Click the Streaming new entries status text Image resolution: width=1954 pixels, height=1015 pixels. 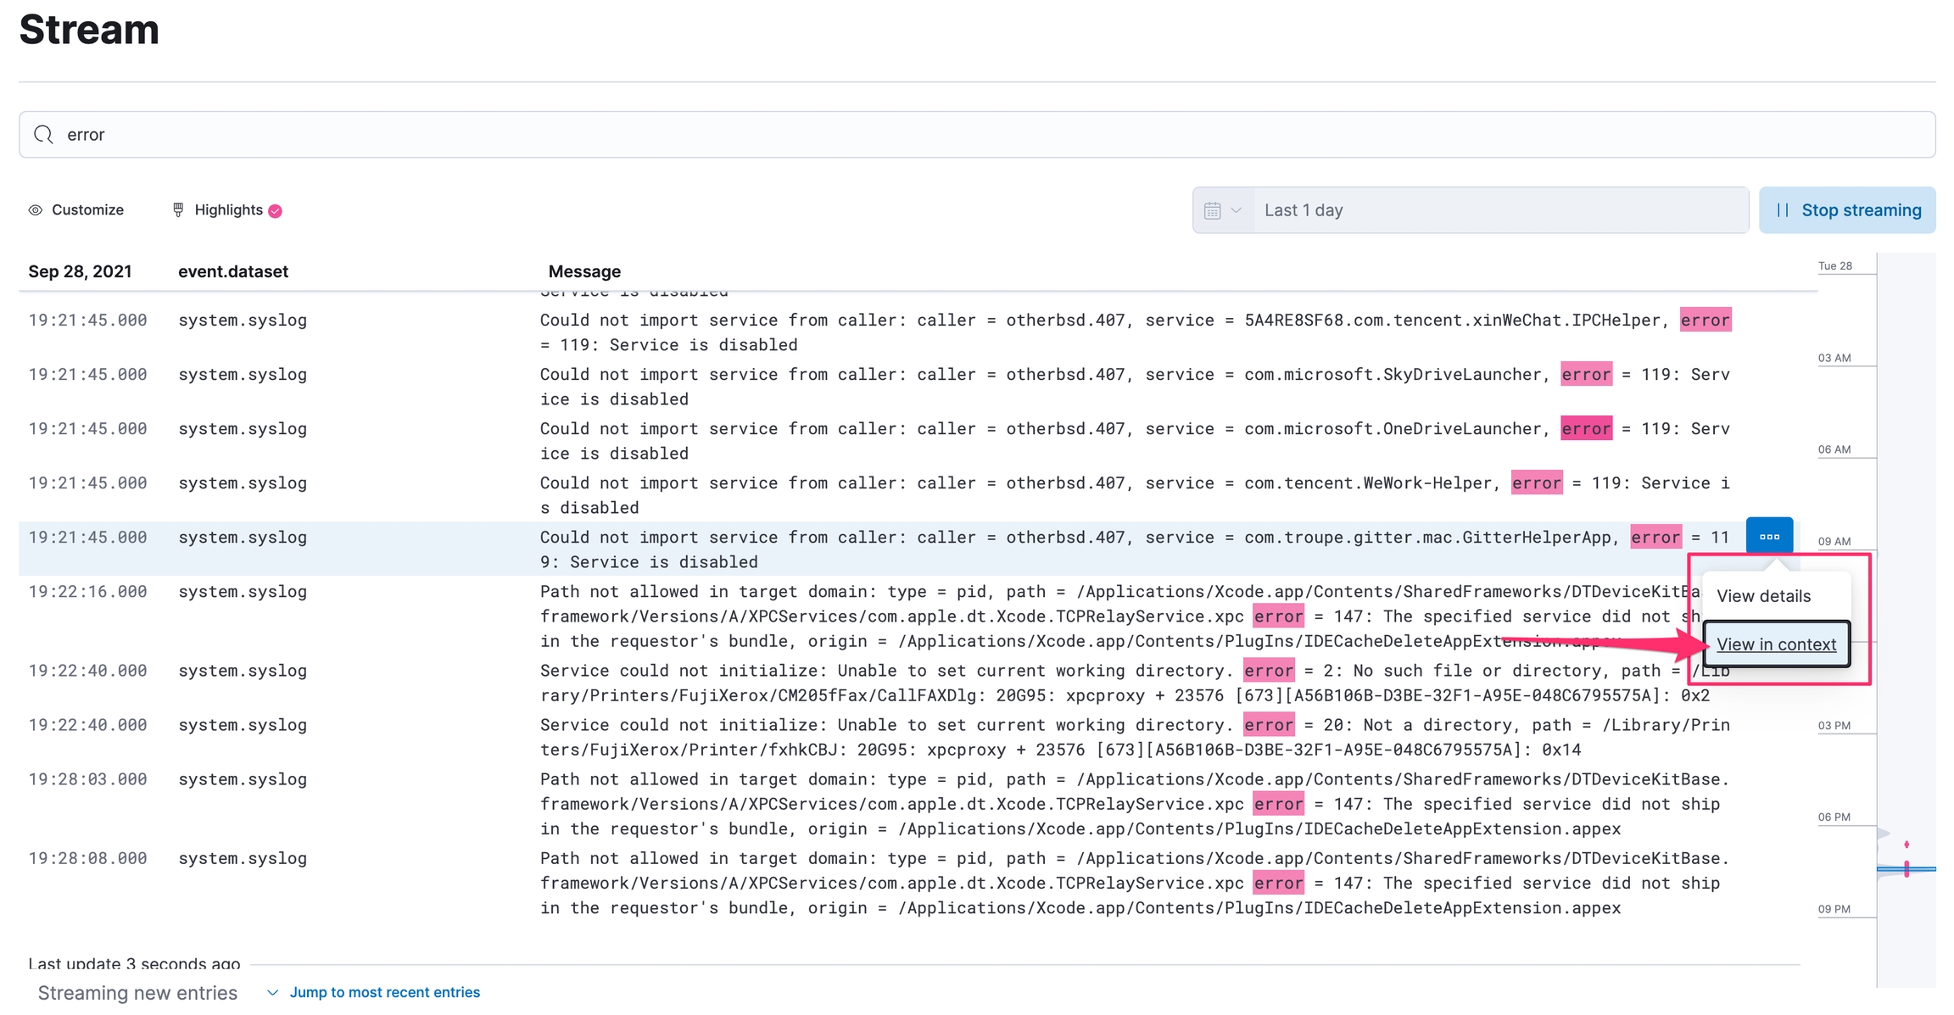137,993
